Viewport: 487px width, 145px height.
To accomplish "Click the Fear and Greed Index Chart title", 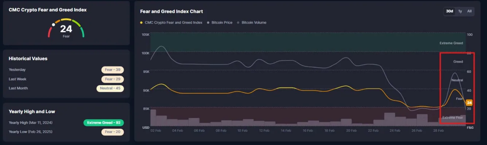I will [x=172, y=11].
